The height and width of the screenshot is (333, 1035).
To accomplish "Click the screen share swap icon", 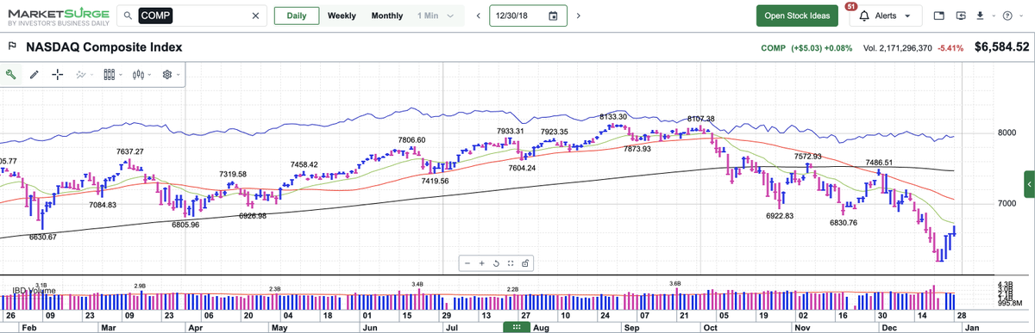I will pyautogui.click(x=961, y=15).
